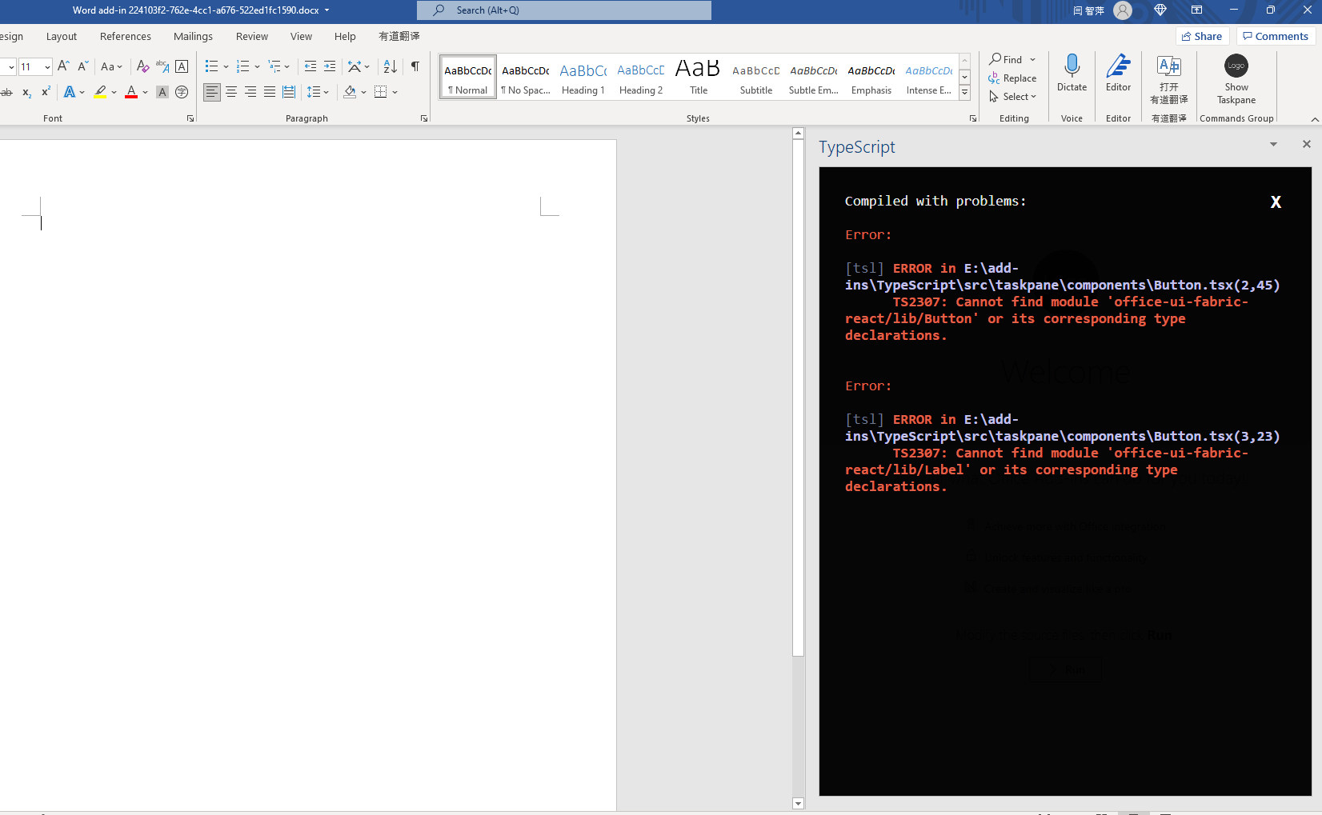Click the superscript formatting icon

pos(45,93)
